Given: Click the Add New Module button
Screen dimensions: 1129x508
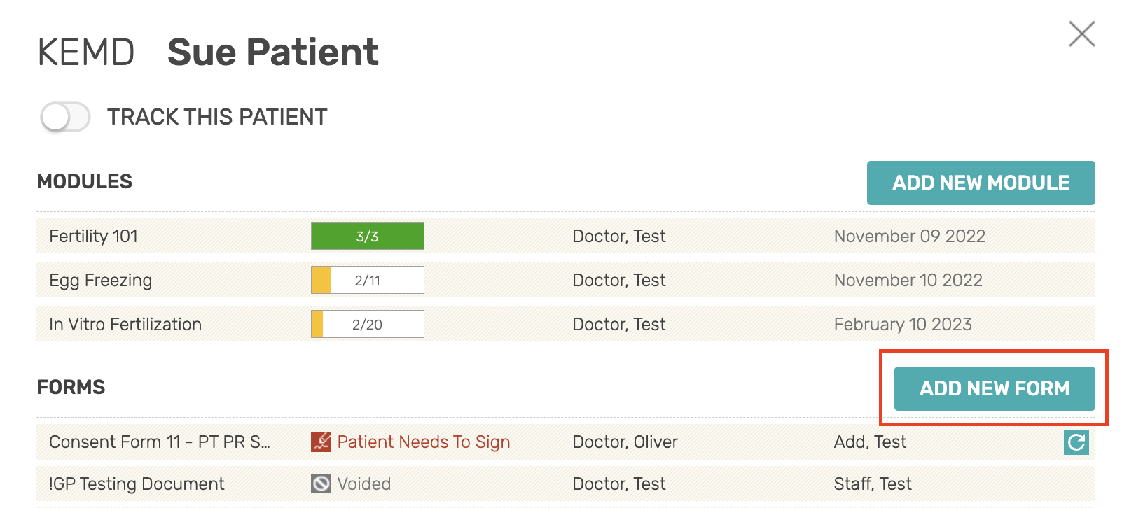Looking at the screenshot, I should (x=981, y=183).
